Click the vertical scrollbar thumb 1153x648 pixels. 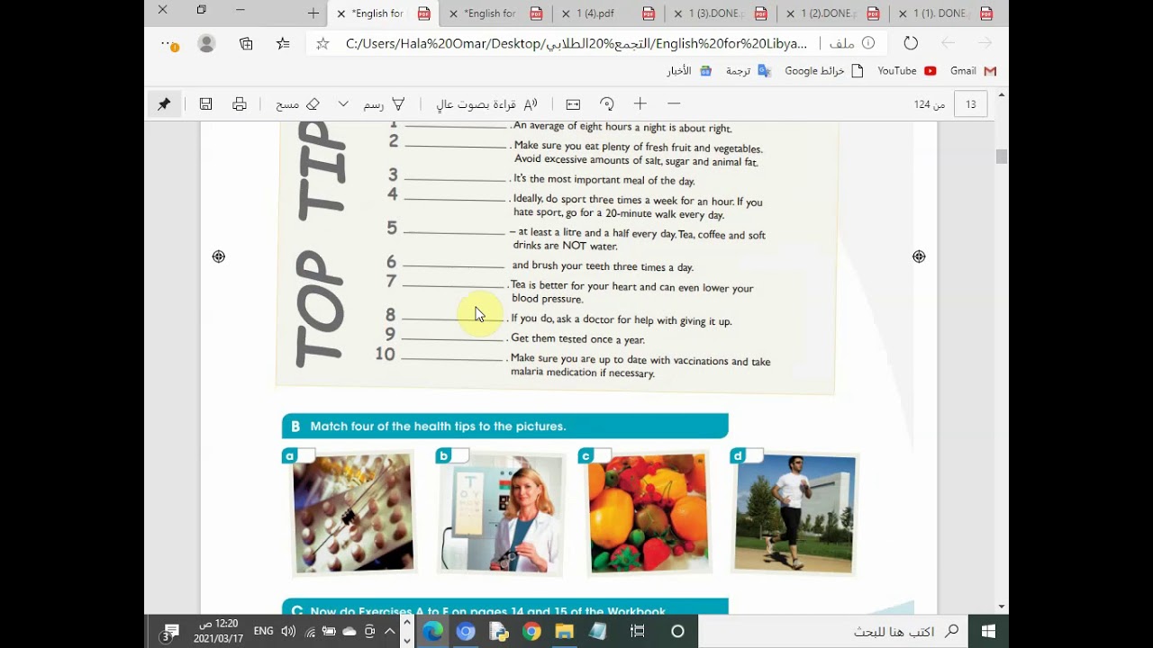click(1001, 157)
